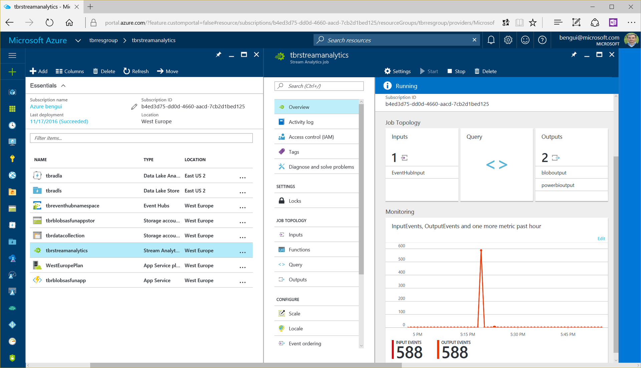Open the EventHubInput input entry
Screen dimensions: 641x368
(x=422, y=173)
